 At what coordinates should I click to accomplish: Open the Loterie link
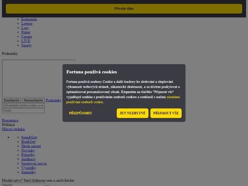pos(27,24)
